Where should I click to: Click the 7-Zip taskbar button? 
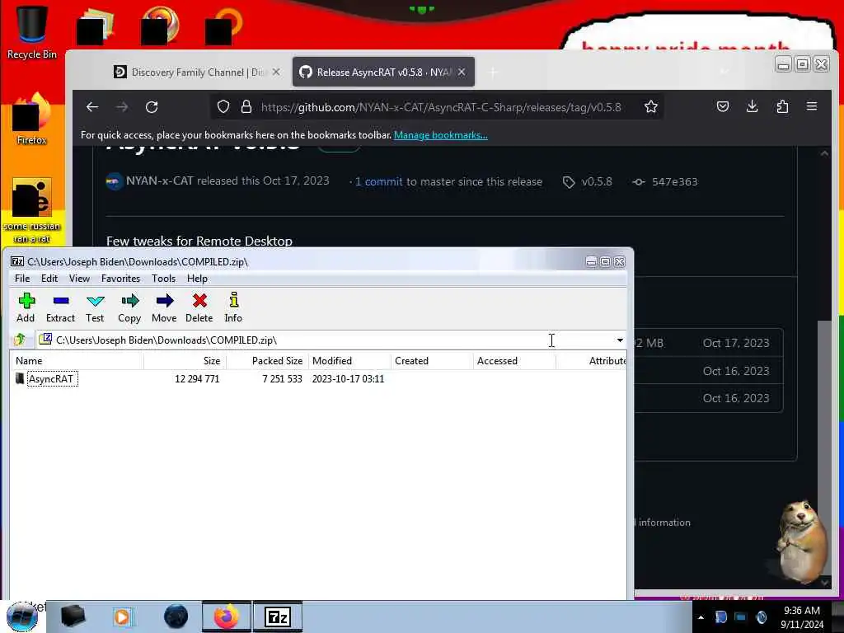click(278, 617)
